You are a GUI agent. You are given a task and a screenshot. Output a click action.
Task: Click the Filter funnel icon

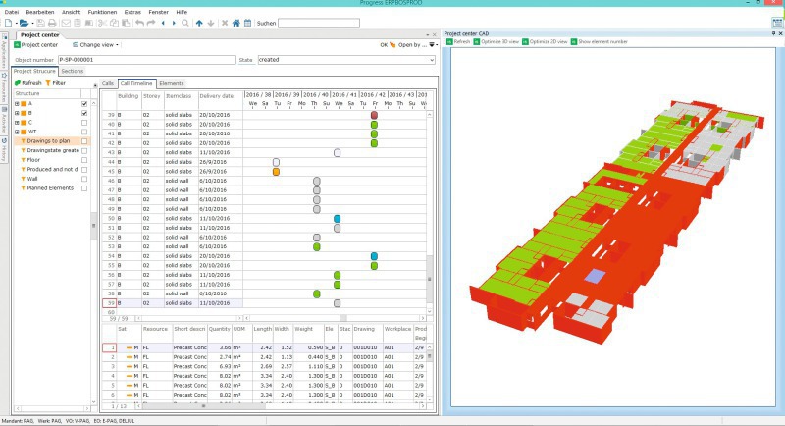click(48, 83)
